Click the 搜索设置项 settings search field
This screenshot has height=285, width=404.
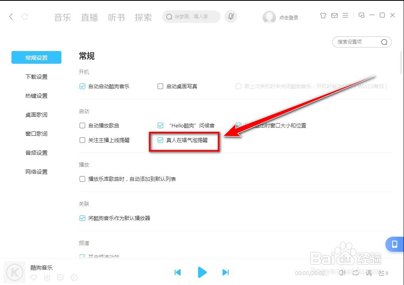pos(362,42)
